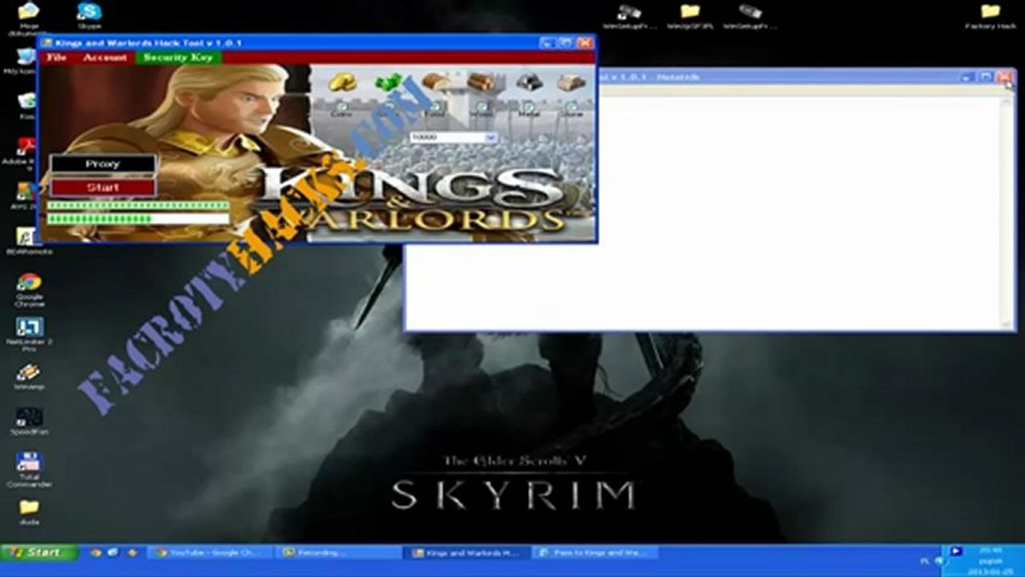Click the red Start button in hack tool

tap(103, 188)
